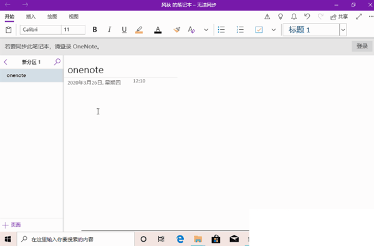Open Mail app from taskbar
Screen dimensions: 374x246
pyautogui.click(x=234, y=239)
